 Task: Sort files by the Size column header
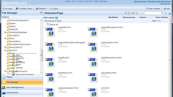[x=158, y=17]
